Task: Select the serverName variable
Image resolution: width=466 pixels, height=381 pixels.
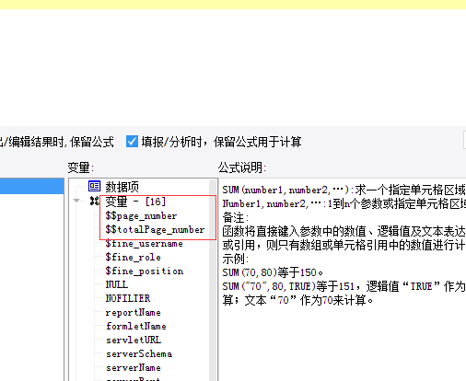Action: point(134,367)
